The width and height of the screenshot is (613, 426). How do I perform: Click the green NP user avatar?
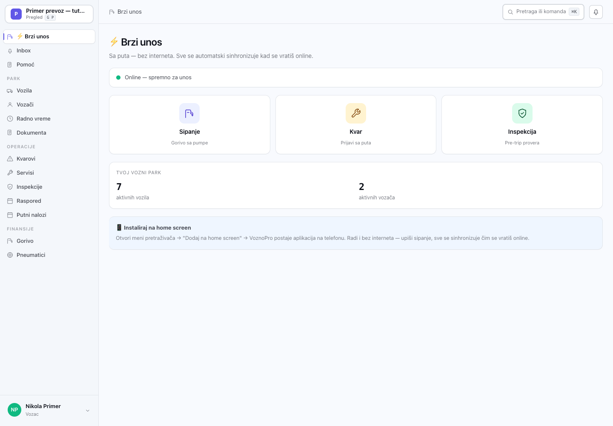pos(14,410)
